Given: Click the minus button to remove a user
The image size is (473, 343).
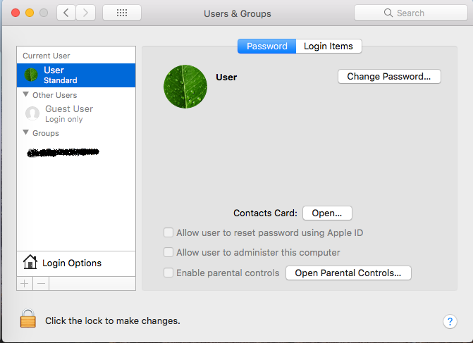Looking at the screenshot, I should coord(41,284).
